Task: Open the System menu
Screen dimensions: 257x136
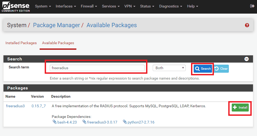Action: pyautogui.click(x=43, y=6)
